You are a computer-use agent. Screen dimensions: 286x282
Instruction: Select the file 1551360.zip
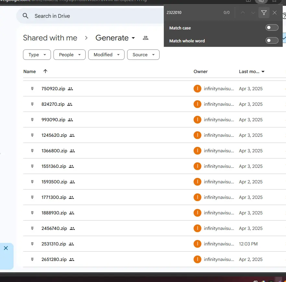pyautogui.click(x=54, y=166)
